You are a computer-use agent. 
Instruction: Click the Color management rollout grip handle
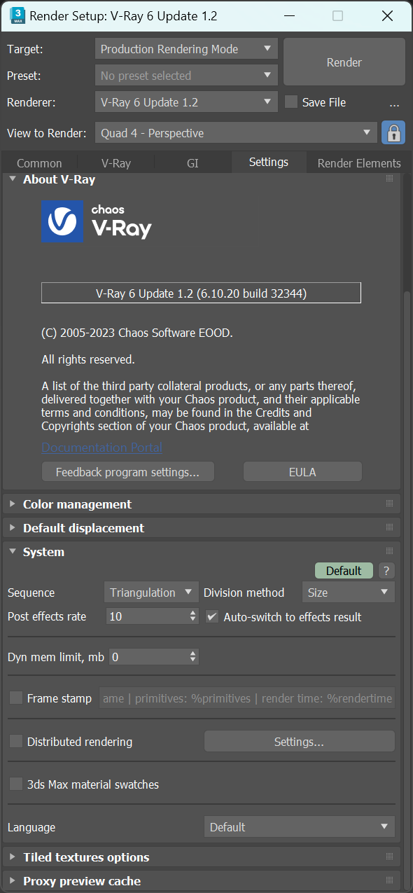390,504
